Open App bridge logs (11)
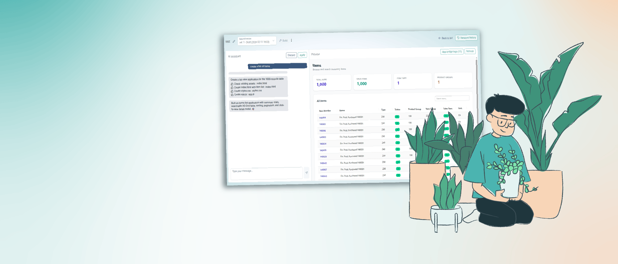Image resolution: width=618 pixels, height=264 pixels. coord(452,52)
